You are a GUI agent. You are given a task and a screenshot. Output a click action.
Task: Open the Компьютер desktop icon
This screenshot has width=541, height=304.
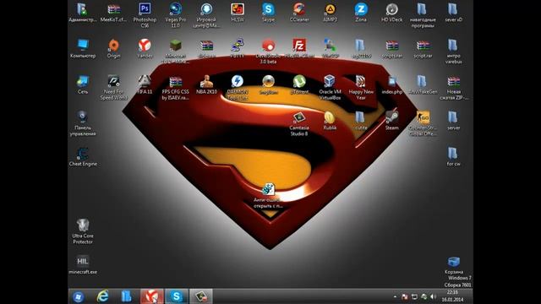83,46
